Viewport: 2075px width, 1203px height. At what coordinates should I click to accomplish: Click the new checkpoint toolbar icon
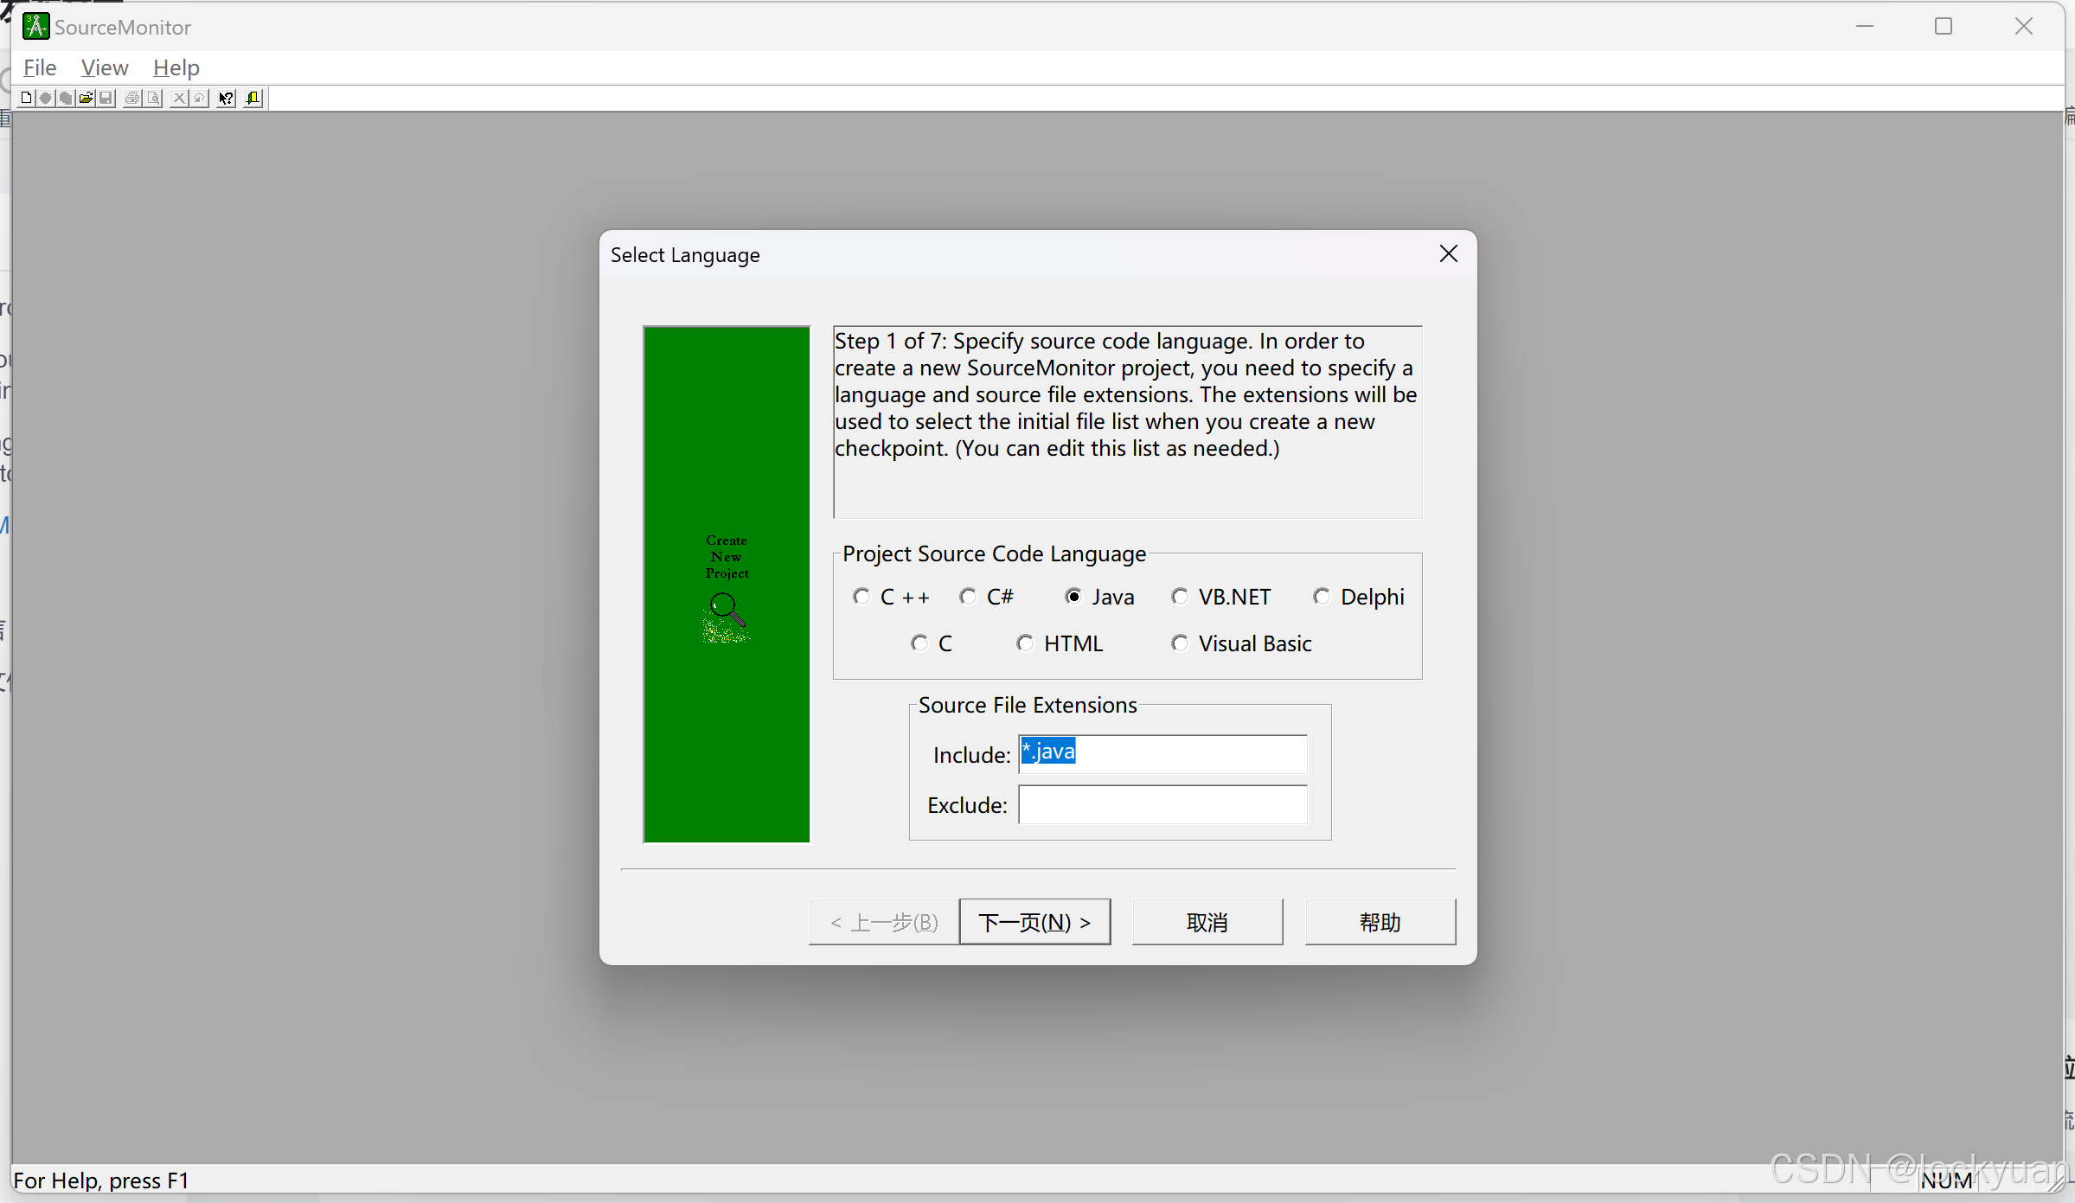pyautogui.click(x=46, y=98)
